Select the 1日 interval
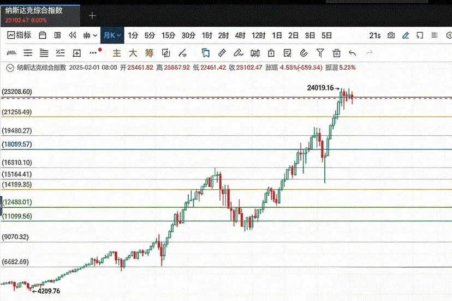 [277, 35]
